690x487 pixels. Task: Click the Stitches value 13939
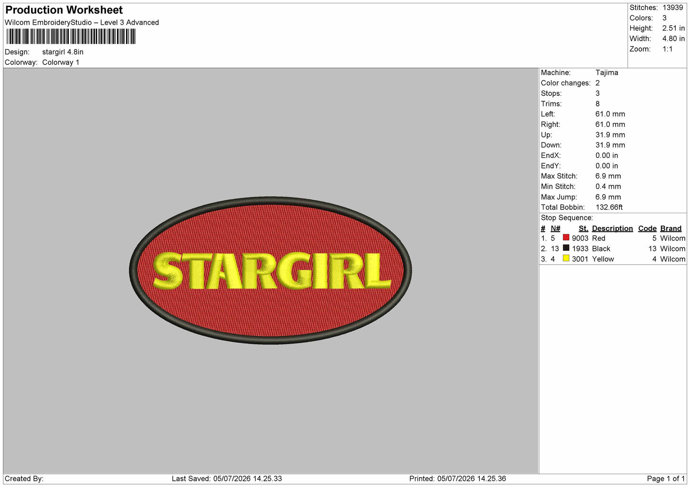point(673,8)
